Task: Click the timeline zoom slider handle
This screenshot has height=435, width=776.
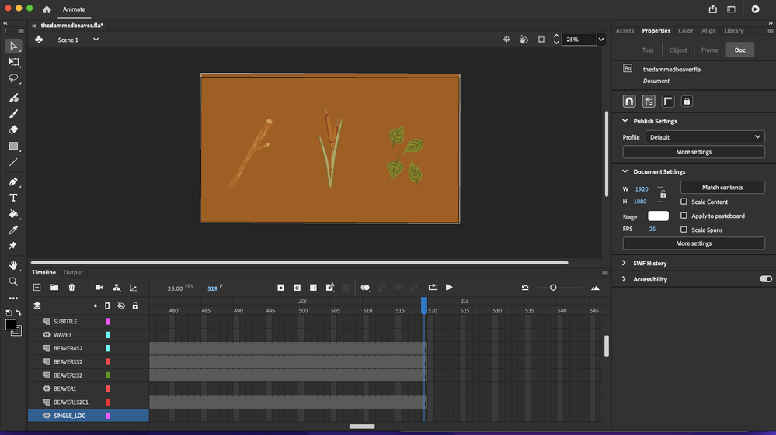Action: coord(553,288)
